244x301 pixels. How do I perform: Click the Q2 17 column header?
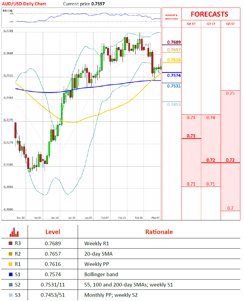[x=211, y=24]
